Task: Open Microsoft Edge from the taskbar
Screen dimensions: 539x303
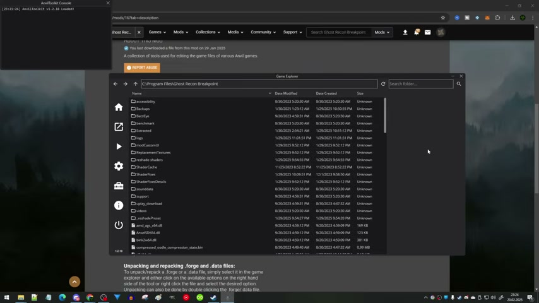Action: [62, 297]
